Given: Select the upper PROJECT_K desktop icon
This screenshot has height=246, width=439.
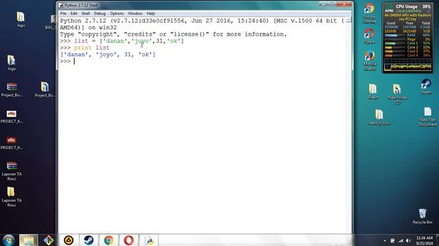Looking at the screenshot, I should coord(12,117).
